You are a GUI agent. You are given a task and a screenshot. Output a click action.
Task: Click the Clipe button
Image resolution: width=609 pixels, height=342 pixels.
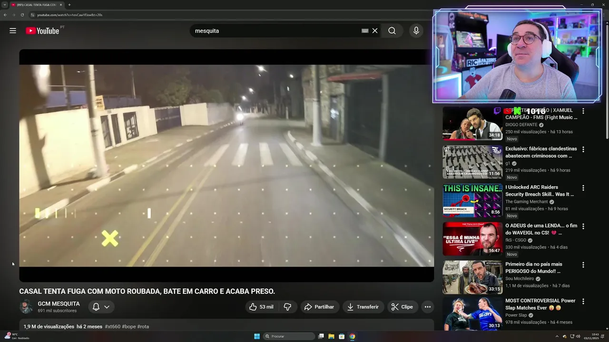(403, 307)
